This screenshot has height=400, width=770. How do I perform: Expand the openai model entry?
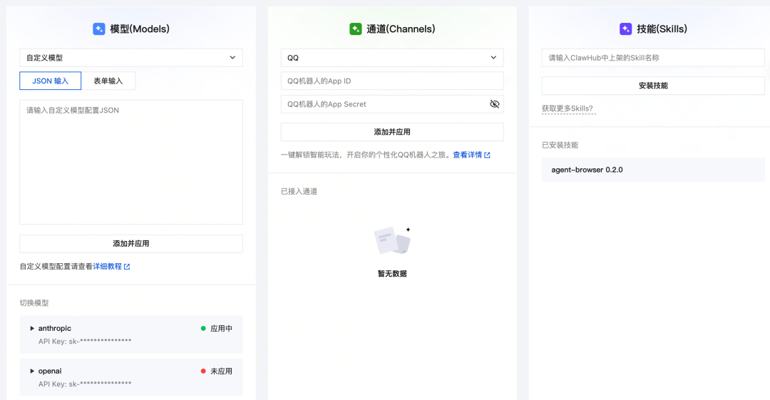point(32,371)
